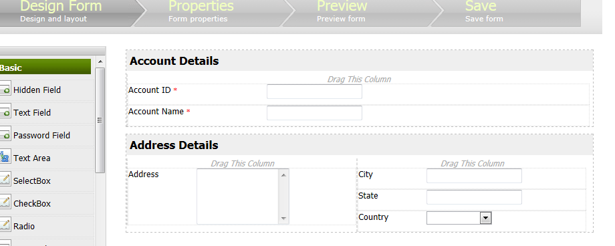The height and width of the screenshot is (246, 615).
Task: Pick the Text Field element icon
Action: click(x=5, y=112)
